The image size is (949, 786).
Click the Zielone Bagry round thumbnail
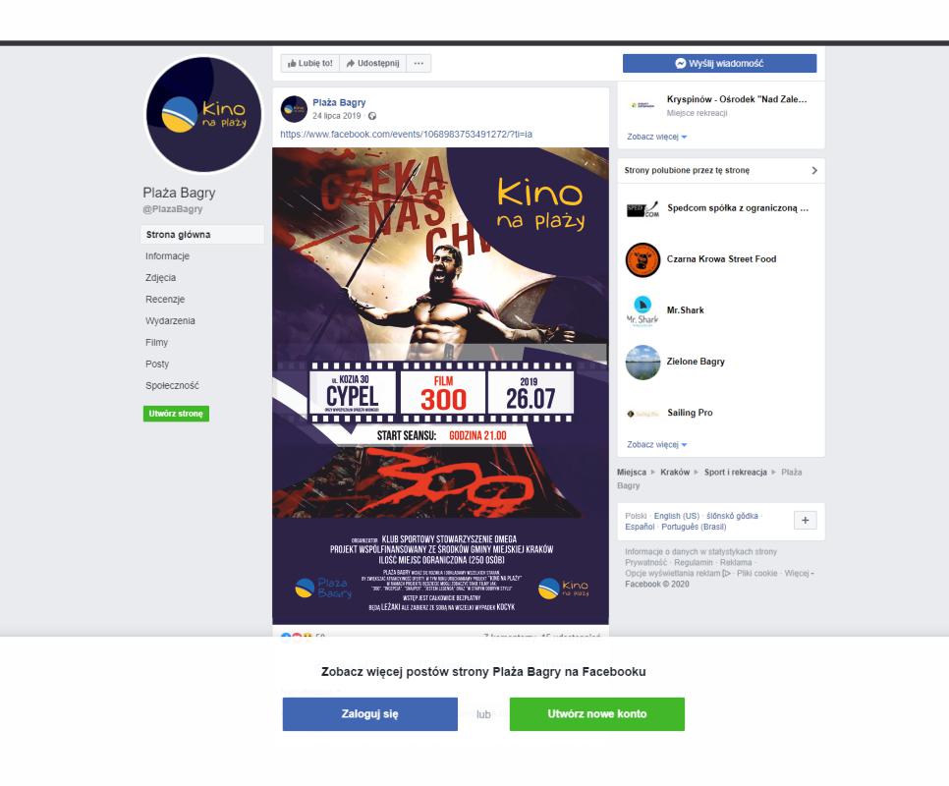click(x=642, y=362)
